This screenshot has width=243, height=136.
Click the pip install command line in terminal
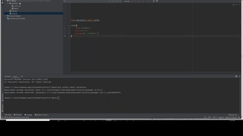(x=45, y=87)
